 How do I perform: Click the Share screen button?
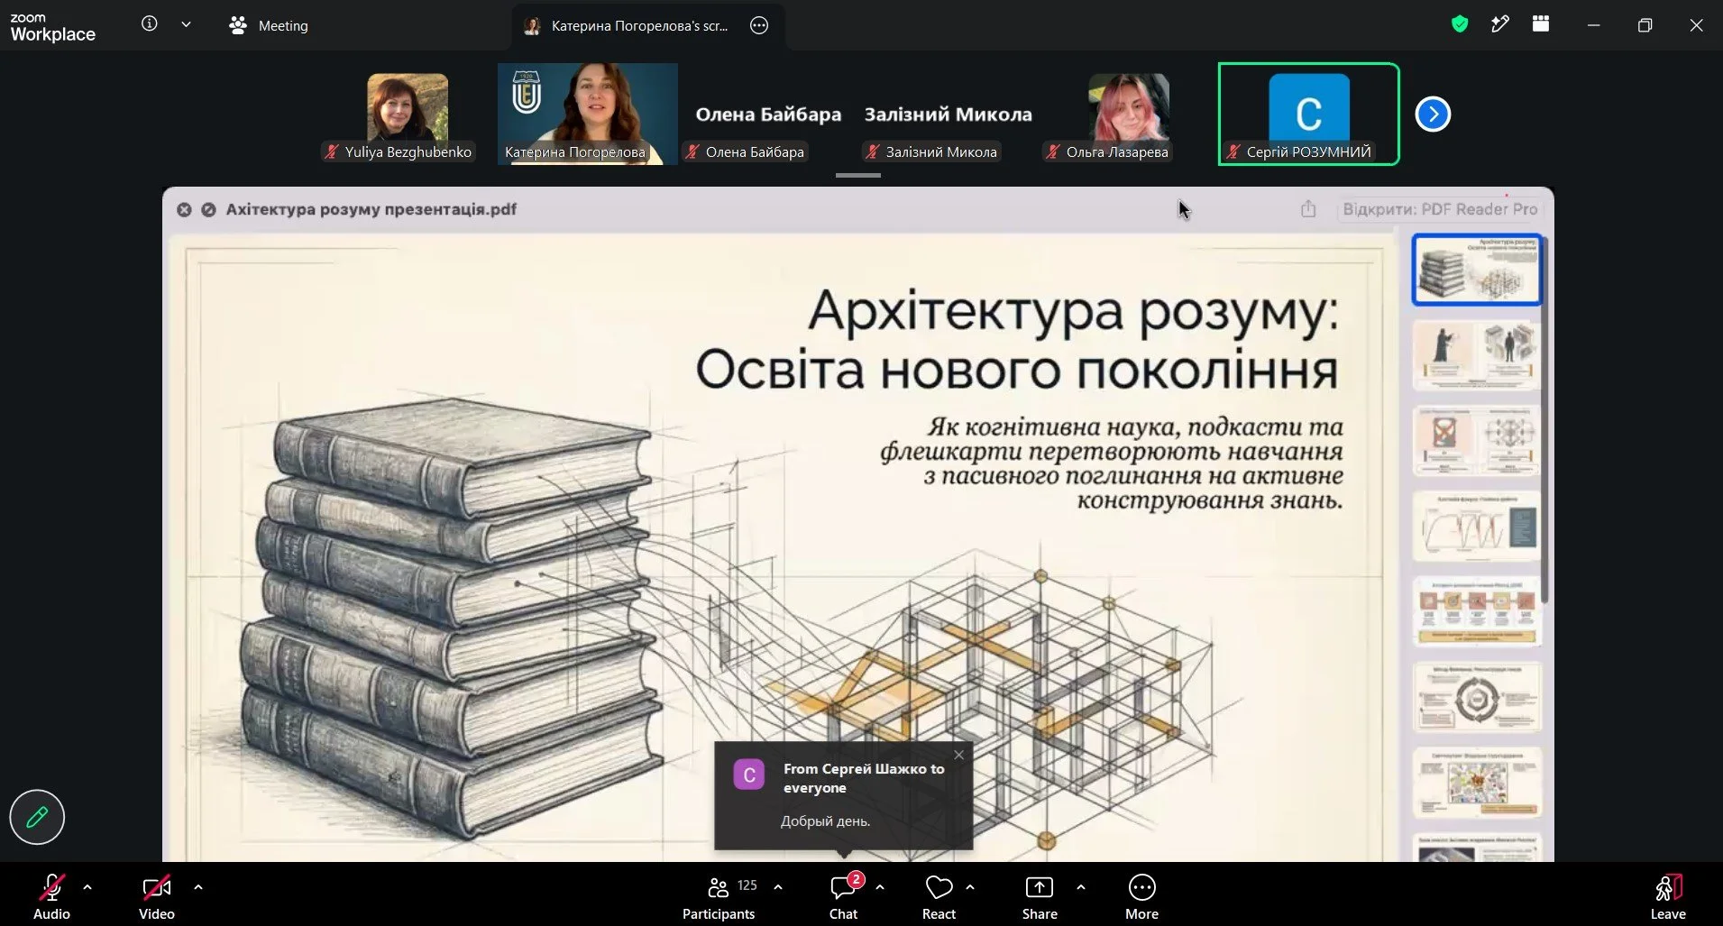coord(1040,896)
